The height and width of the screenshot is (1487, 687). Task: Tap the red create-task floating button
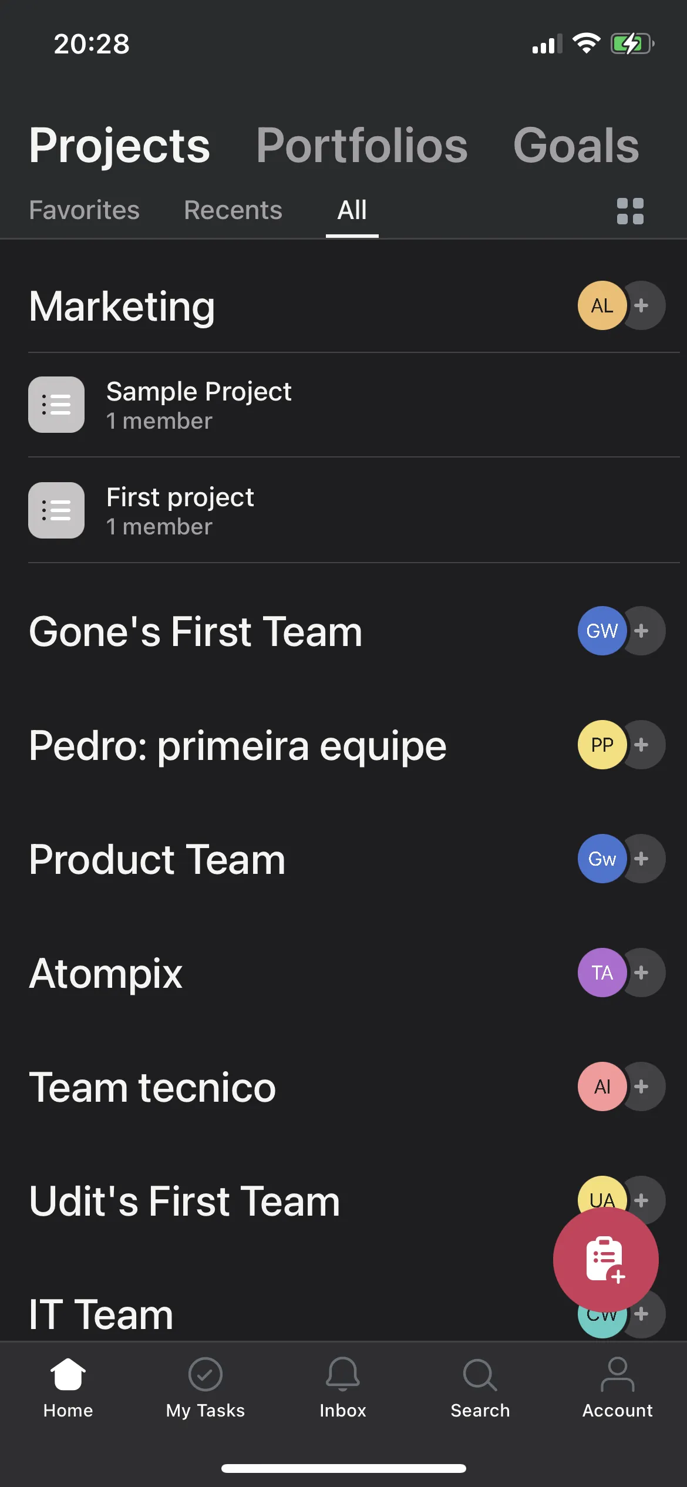[x=605, y=1259]
